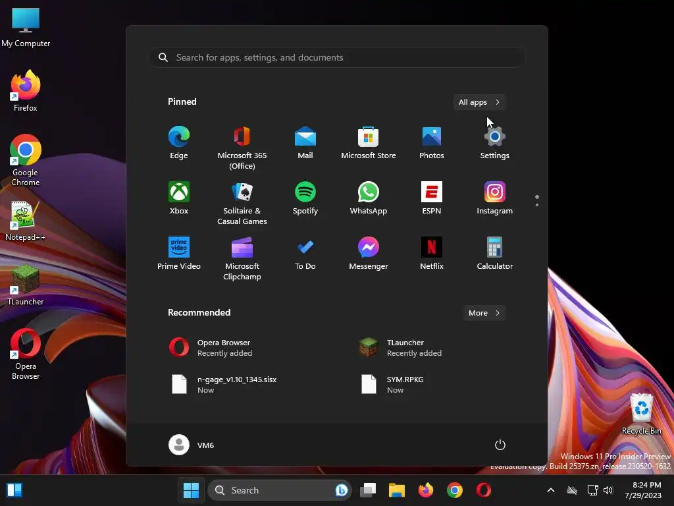
Task: Open Microsoft Store
Action: click(369, 143)
